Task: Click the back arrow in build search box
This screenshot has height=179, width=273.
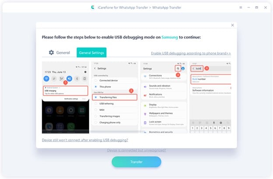Action: pos(193,69)
